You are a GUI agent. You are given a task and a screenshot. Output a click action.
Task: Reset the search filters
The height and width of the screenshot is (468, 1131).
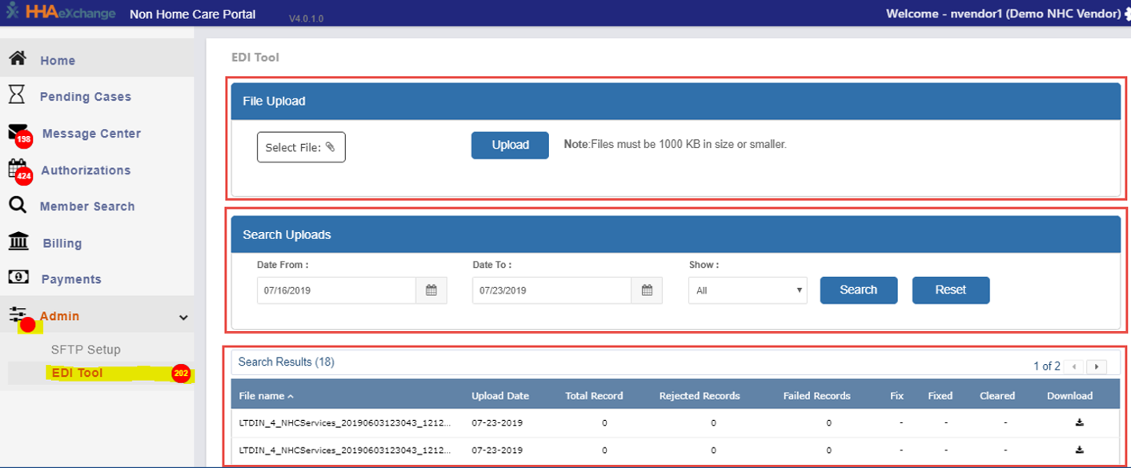950,290
